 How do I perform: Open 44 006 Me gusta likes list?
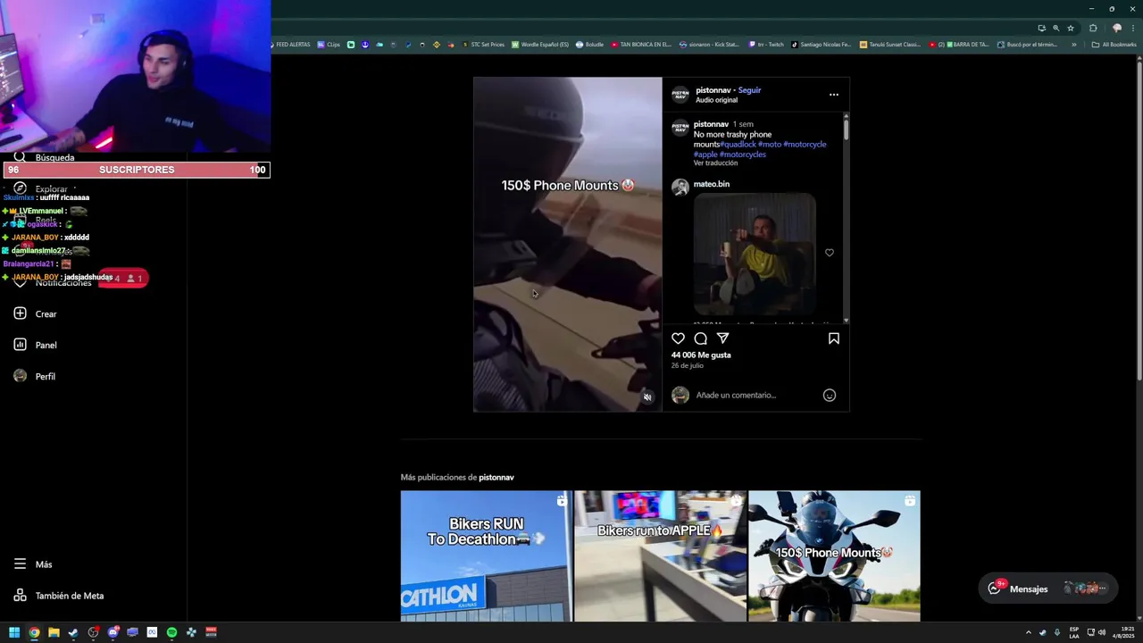701,355
